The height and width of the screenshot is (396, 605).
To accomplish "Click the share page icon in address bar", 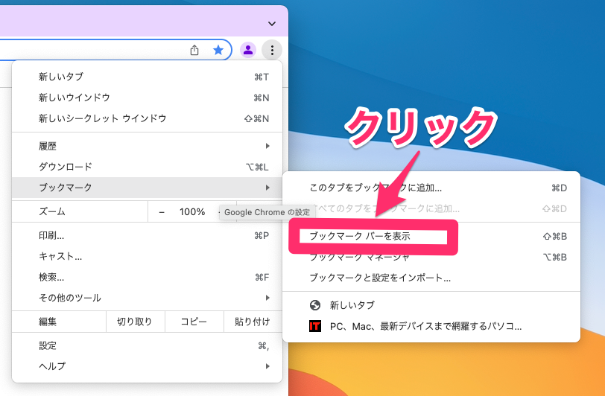I will [194, 50].
